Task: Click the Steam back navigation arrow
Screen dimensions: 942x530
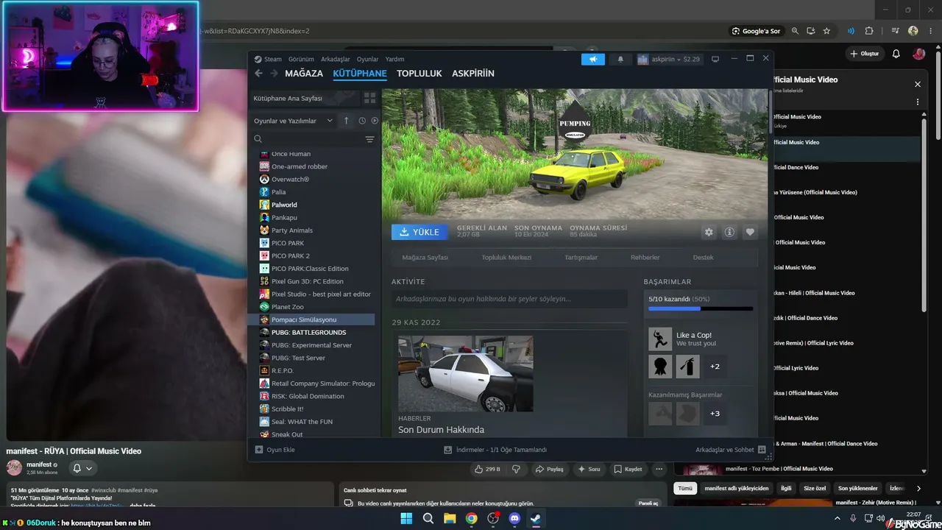Action: 258,74
